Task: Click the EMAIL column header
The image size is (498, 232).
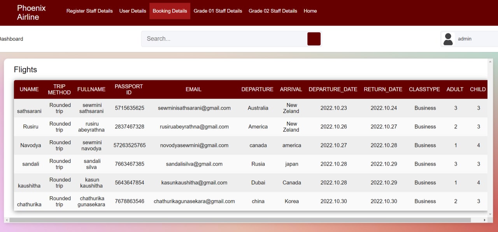Action: tap(193, 89)
